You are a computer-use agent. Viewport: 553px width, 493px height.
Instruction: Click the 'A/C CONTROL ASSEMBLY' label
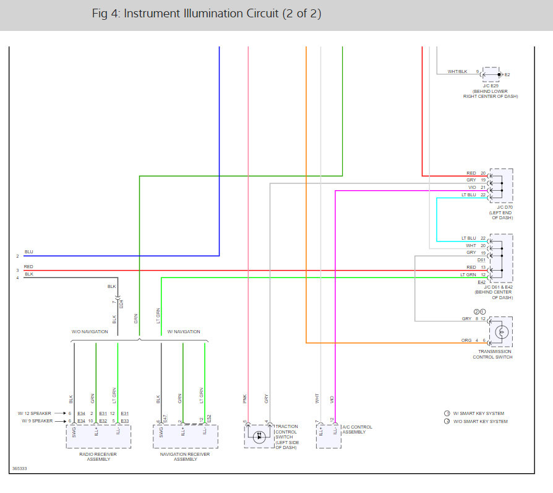(x=358, y=429)
